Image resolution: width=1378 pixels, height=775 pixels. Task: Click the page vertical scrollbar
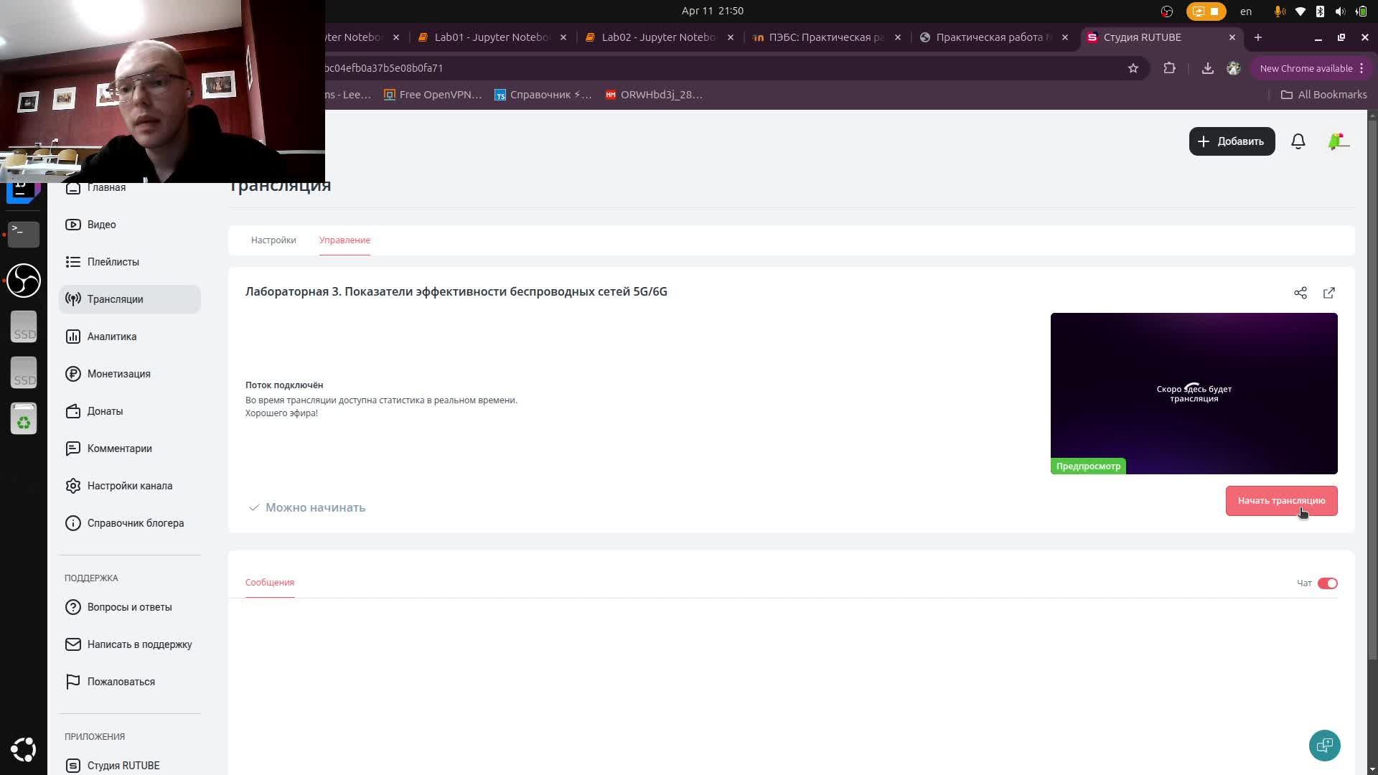(1372, 387)
